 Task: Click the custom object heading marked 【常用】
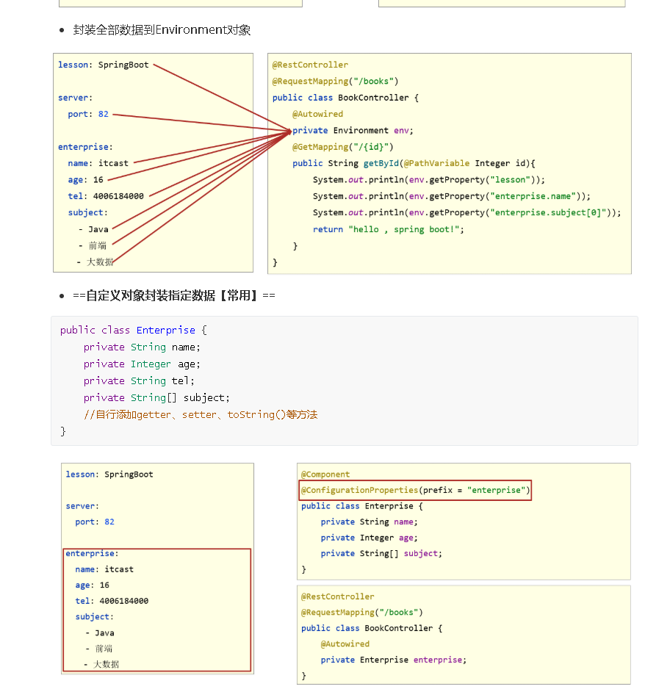coord(173,295)
